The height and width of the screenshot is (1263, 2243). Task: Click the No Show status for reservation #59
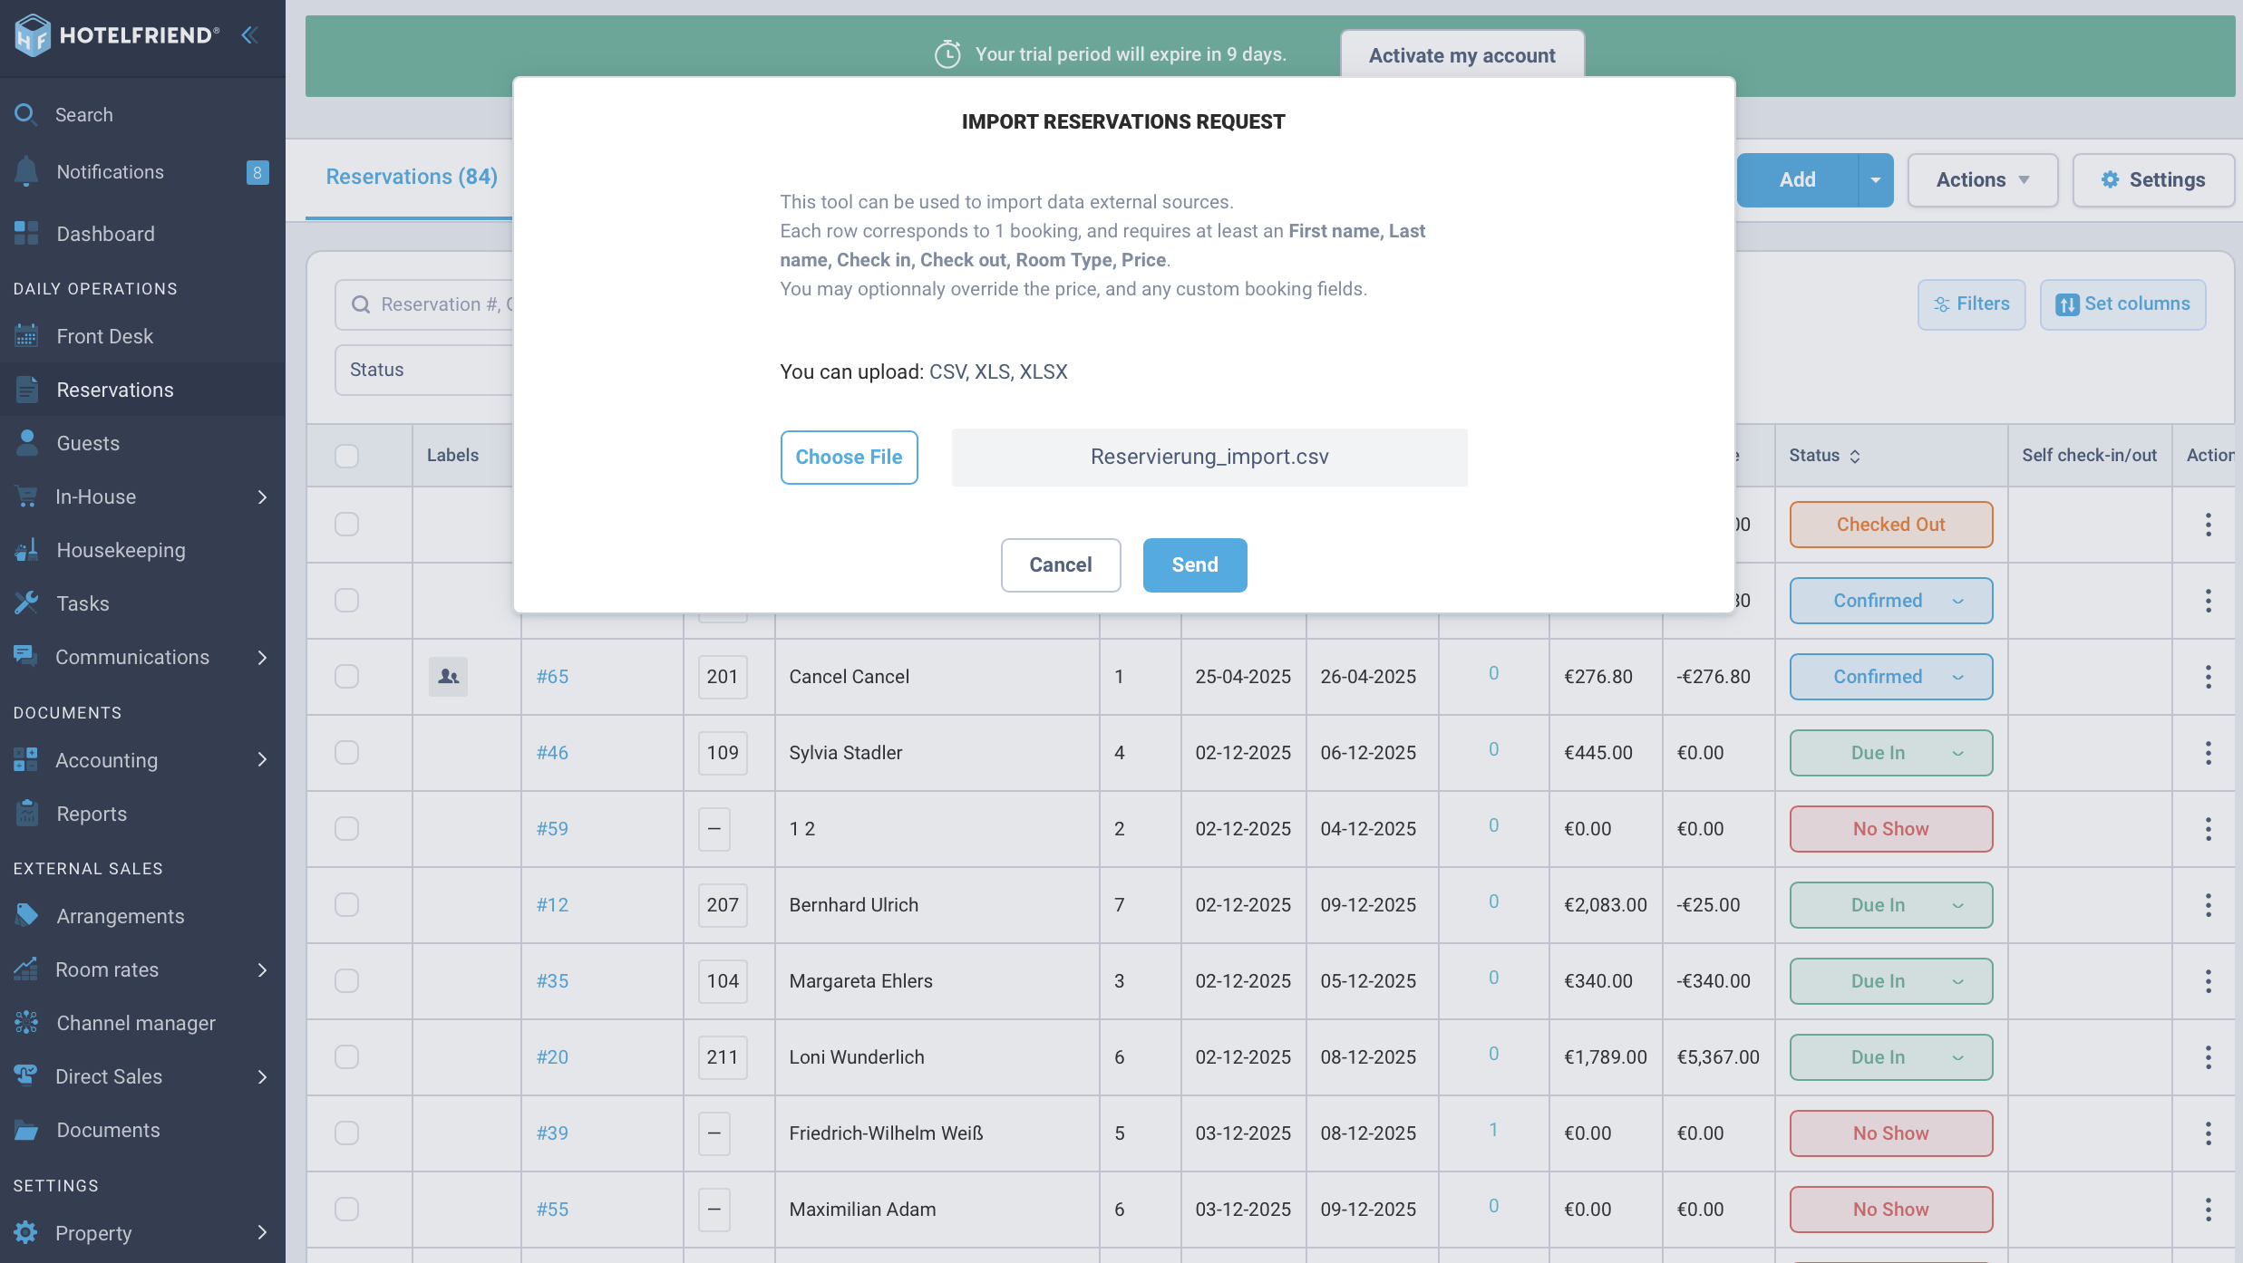pos(1891,828)
